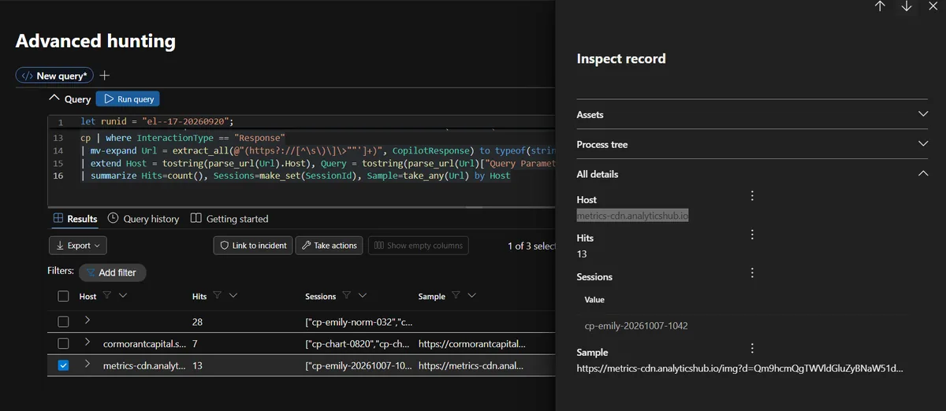Filter the Sessions column
Viewport: 946px width, 411px height.
(347, 296)
